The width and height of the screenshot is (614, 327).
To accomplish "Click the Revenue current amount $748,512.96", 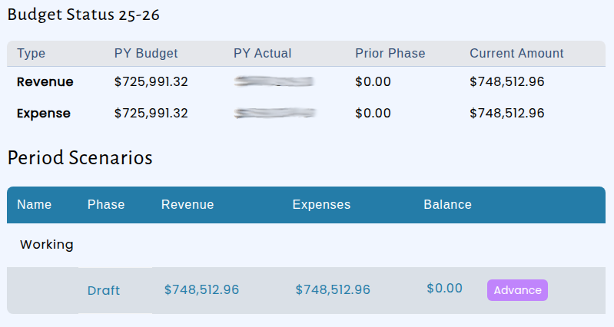I will click(507, 81).
